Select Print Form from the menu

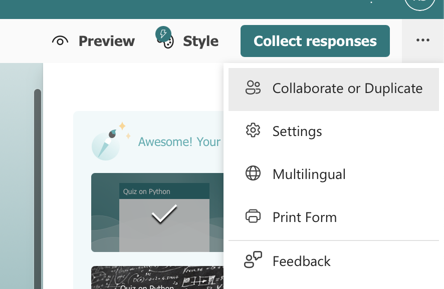(305, 217)
